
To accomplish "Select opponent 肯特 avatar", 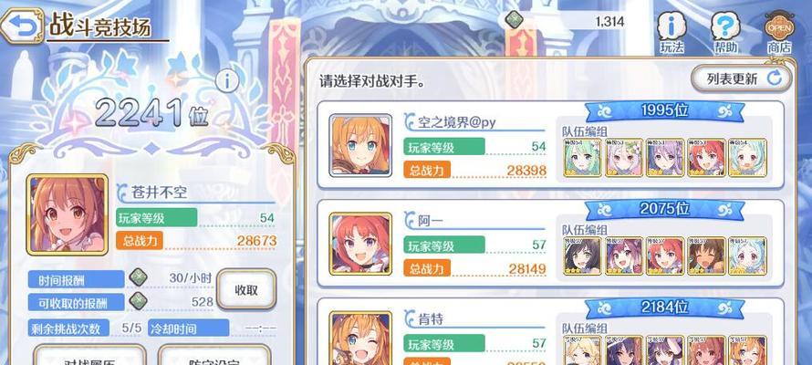I will click(x=360, y=338).
